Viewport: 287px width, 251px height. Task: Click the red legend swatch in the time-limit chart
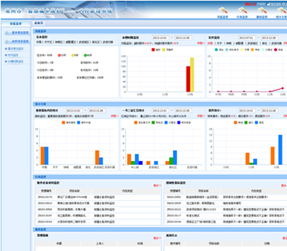153,50
